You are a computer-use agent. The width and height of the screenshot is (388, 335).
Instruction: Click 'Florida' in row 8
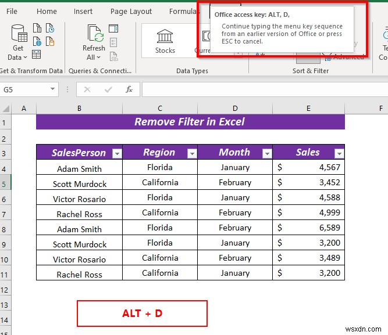[160, 228]
